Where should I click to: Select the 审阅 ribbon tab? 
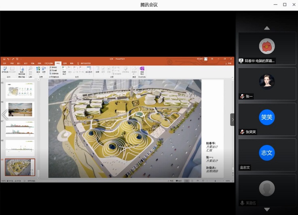(58, 63)
